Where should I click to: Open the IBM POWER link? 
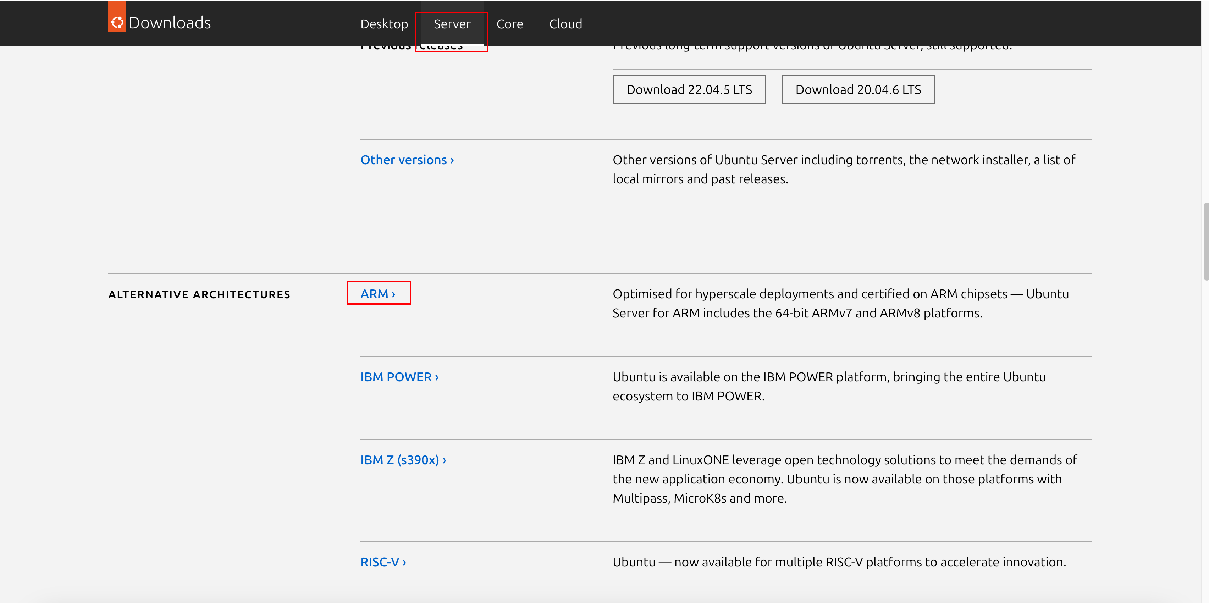click(x=399, y=377)
